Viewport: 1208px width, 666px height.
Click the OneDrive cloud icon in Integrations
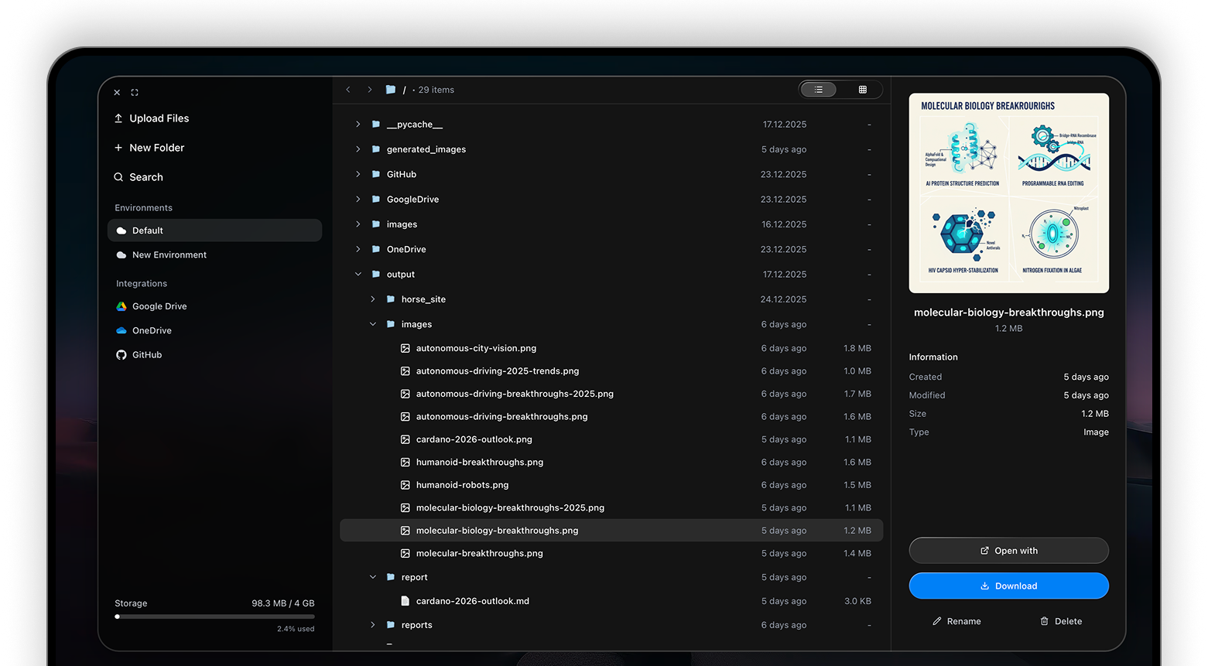pos(121,330)
